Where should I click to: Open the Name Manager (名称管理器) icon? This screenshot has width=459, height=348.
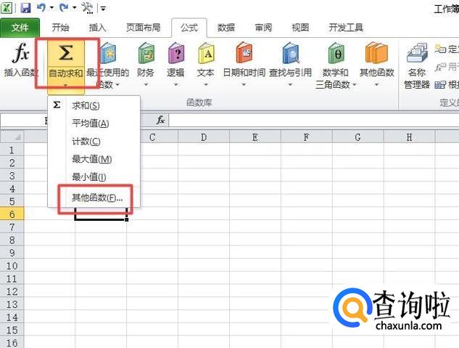[x=417, y=54]
